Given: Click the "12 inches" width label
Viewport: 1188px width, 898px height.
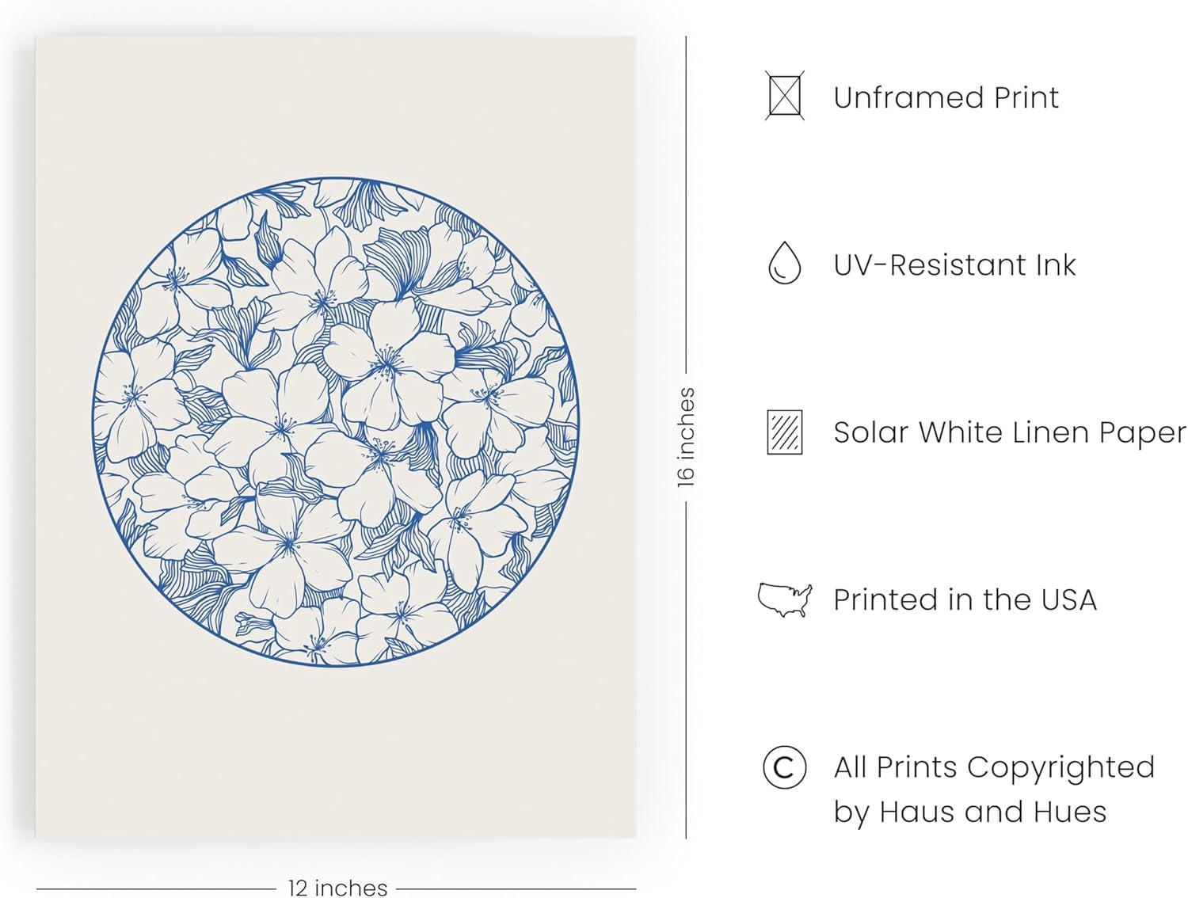Looking at the screenshot, I should click(337, 888).
